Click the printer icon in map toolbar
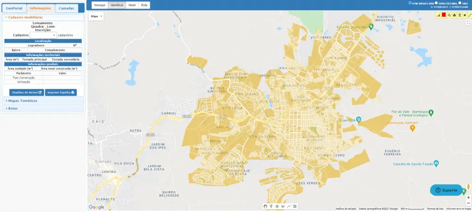This screenshot has width=472, height=212. [x=454, y=15]
